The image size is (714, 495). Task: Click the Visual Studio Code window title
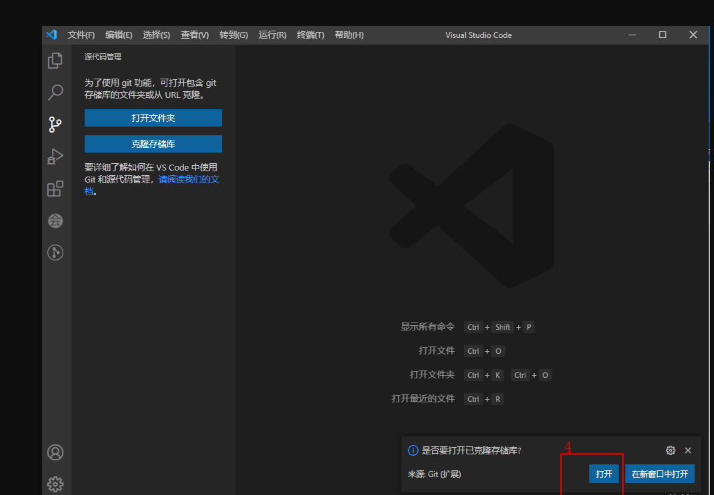coord(479,35)
